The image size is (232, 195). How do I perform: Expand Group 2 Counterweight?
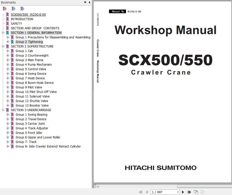click(x=8, y=56)
